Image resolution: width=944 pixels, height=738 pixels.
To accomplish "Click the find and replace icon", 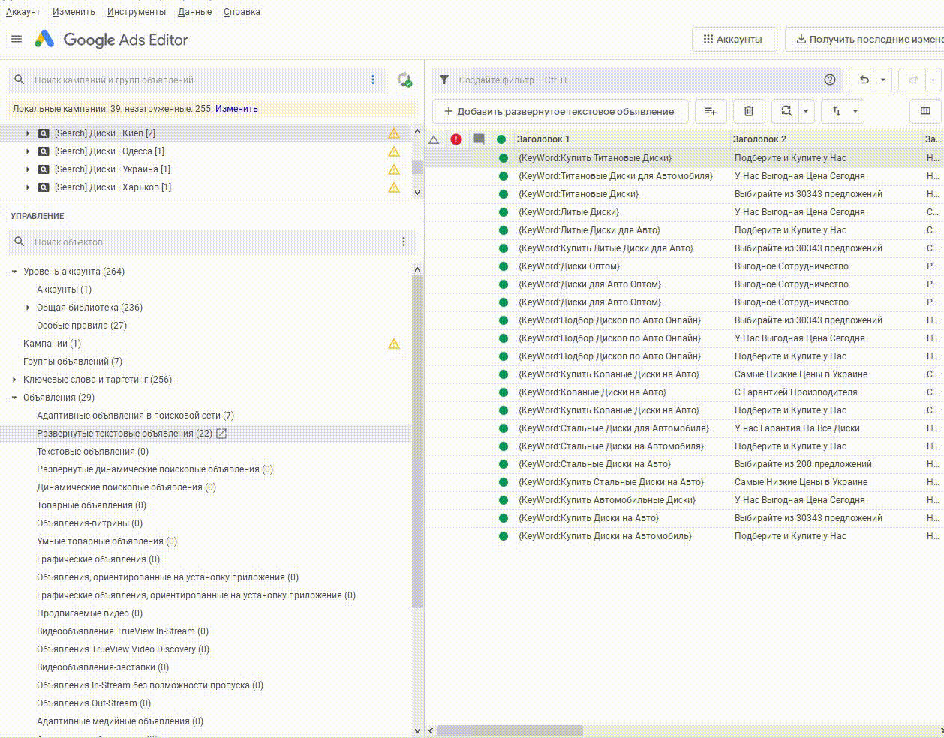I will tap(786, 112).
